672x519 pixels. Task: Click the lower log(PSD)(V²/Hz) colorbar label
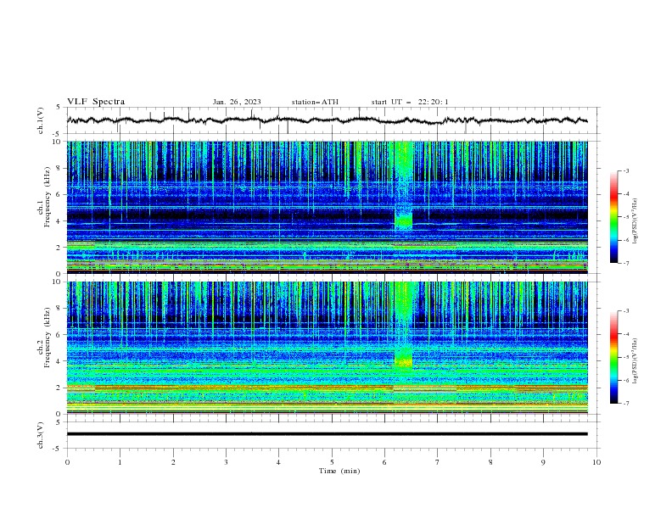[636, 361]
